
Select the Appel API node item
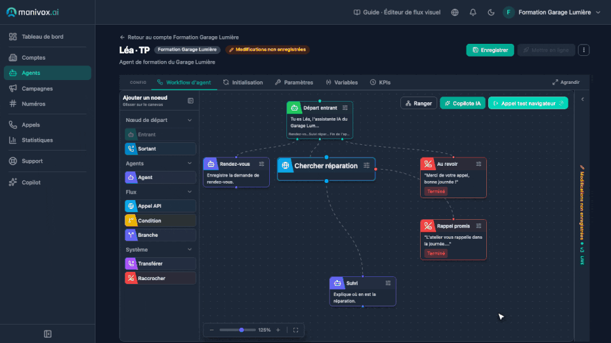point(160,206)
